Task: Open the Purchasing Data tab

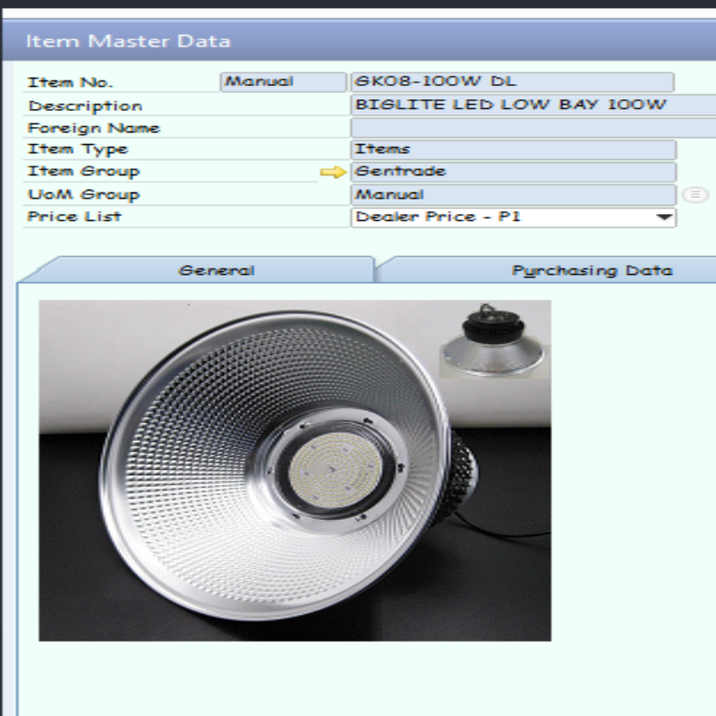Action: pyautogui.click(x=591, y=270)
